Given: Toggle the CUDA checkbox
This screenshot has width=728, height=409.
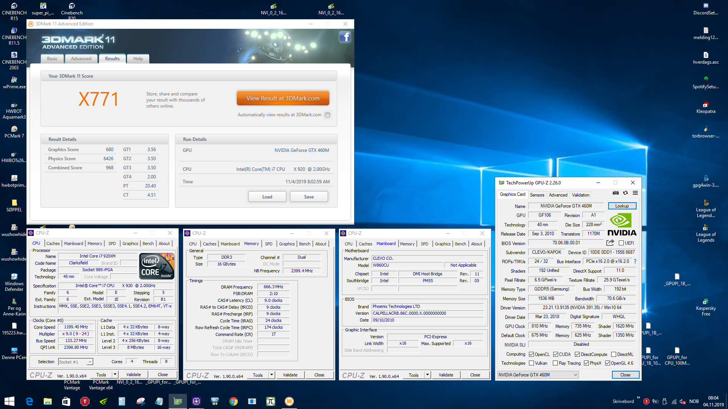Looking at the screenshot, I should tap(555, 354).
